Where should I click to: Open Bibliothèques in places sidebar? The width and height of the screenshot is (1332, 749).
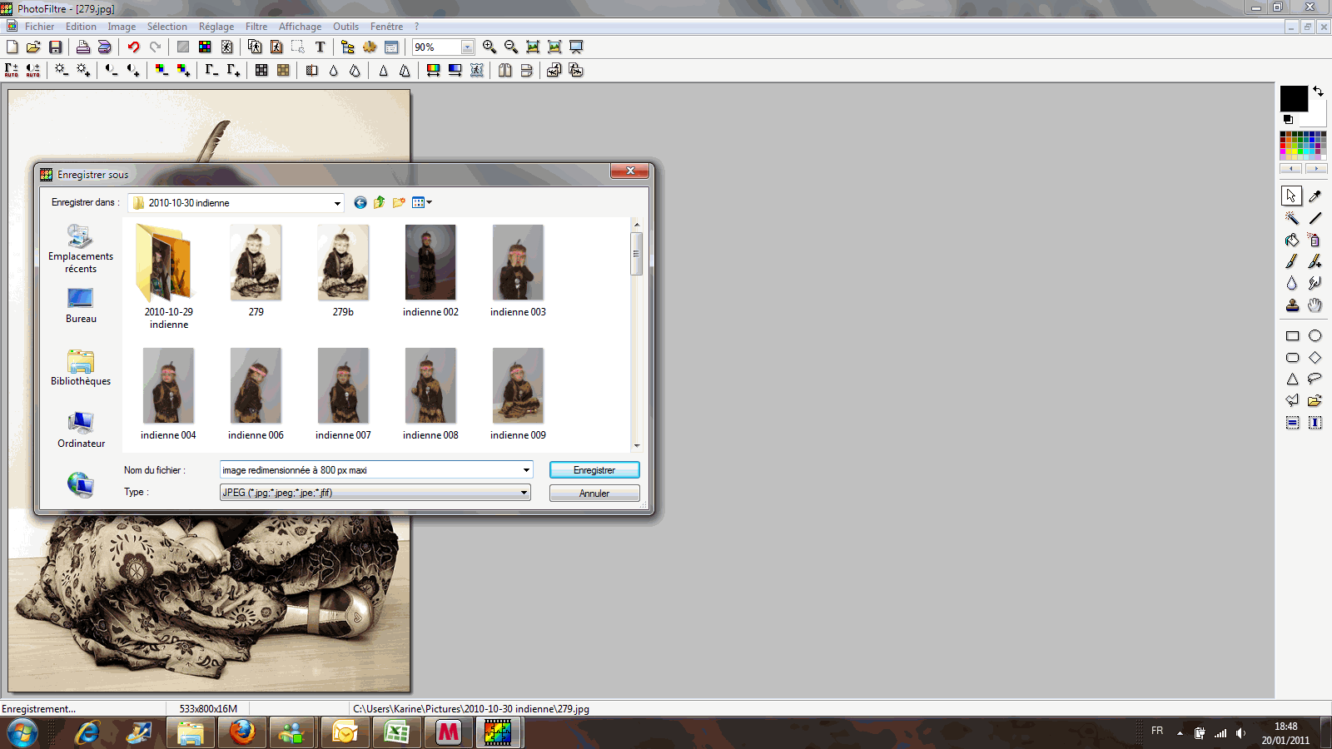(81, 368)
